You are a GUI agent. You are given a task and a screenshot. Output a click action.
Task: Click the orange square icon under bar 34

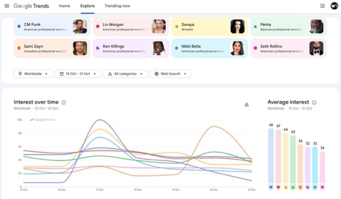[x=300, y=187]
